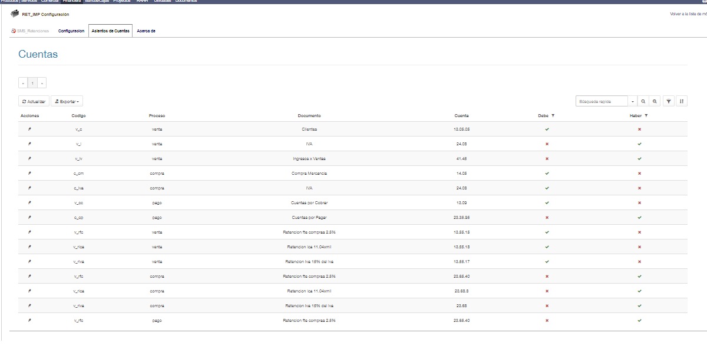Image resolution: width=707 pixels, height=346 pixels.
Task: Click in the Búsqueda rapida search field
Action: 602,101
